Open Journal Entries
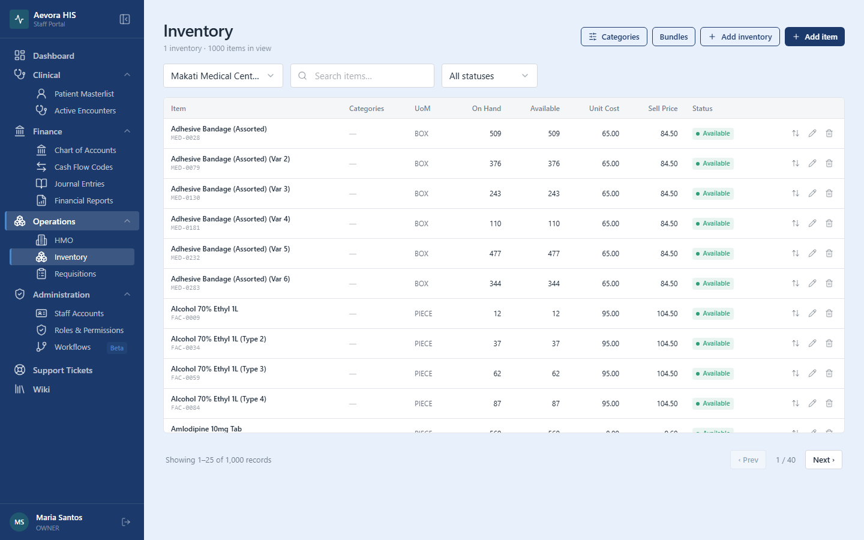 pyautogui.click(x=72, y=184)
